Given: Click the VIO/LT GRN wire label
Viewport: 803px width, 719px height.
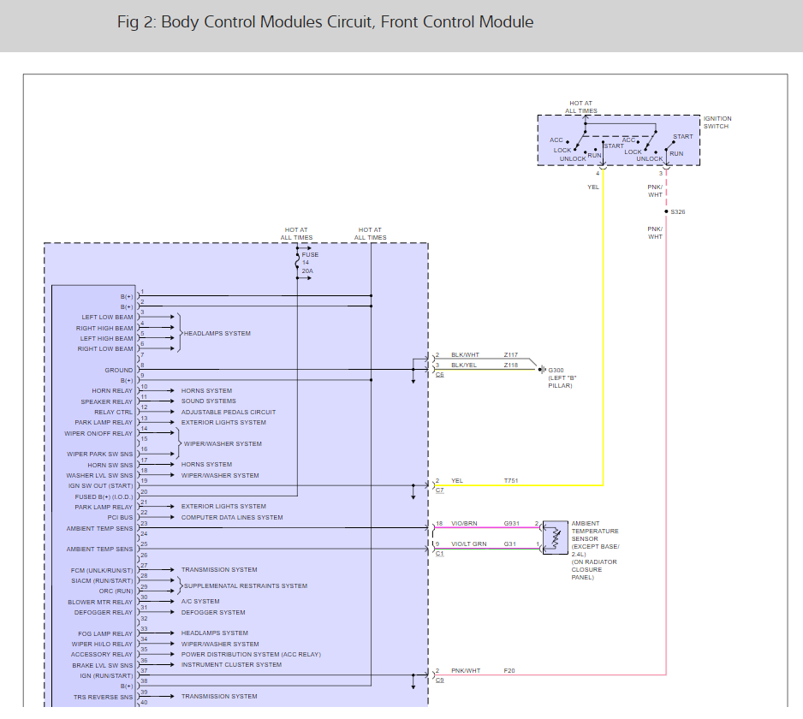Looking at the screenshot, I should 468,544.
